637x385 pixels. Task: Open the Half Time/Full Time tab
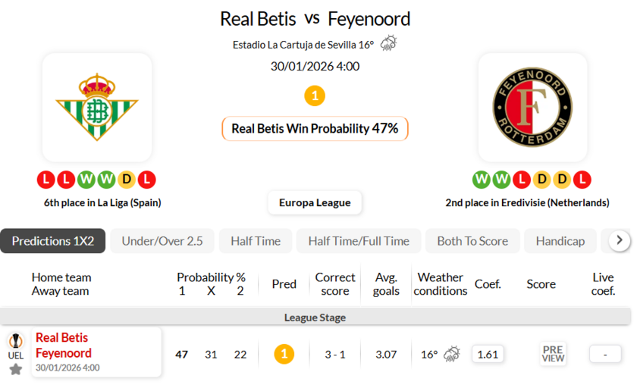tap(358, 241)
